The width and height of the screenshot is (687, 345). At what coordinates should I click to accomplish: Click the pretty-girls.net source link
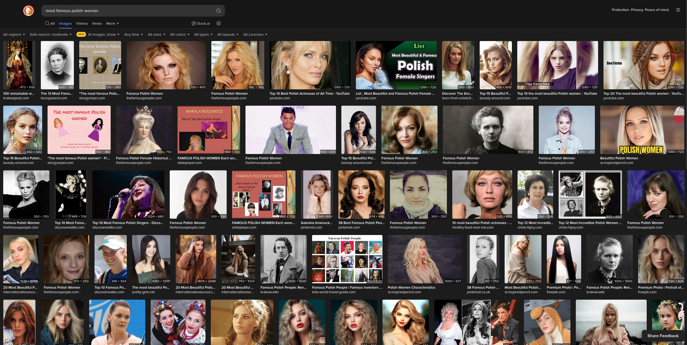point(143,292)
